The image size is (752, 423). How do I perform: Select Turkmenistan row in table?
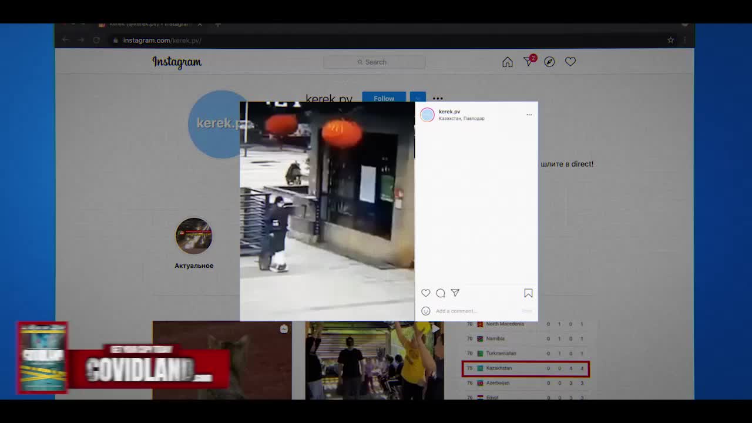pyautogui.click(x=525, y=354)
